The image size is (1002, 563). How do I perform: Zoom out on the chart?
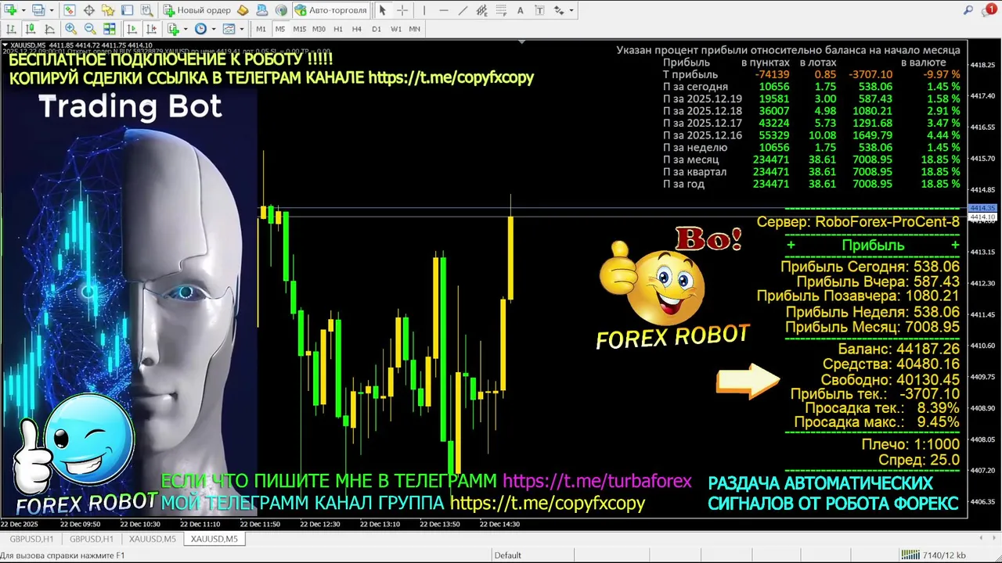tap(90, 29)
